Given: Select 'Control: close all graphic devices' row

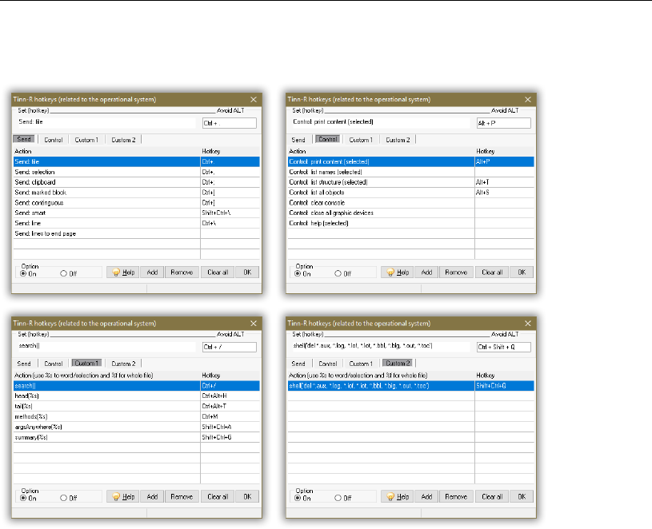Looking at the screenshot, I should click(x=411, y=213).
